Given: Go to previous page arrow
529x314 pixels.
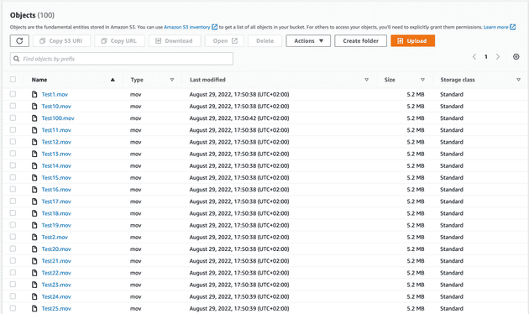Looking at the screenshot, I should pos(474,56).
